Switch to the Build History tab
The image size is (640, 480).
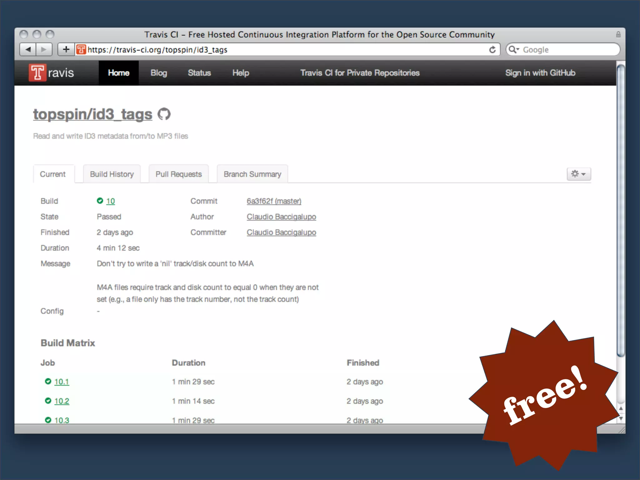click(112, 174)
